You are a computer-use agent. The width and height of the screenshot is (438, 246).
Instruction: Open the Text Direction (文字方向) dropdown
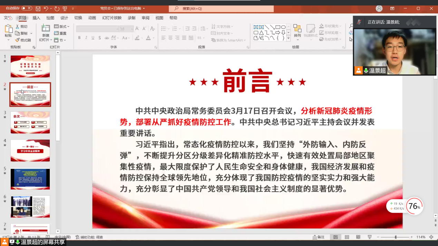click(x=223, y=27)
